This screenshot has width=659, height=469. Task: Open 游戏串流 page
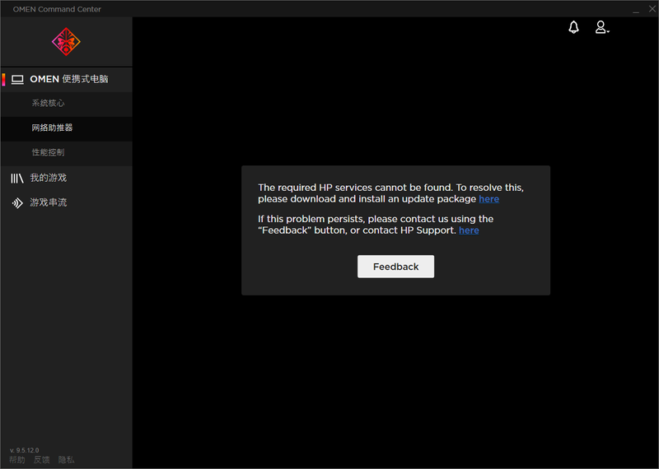click(x=67, y=202)
